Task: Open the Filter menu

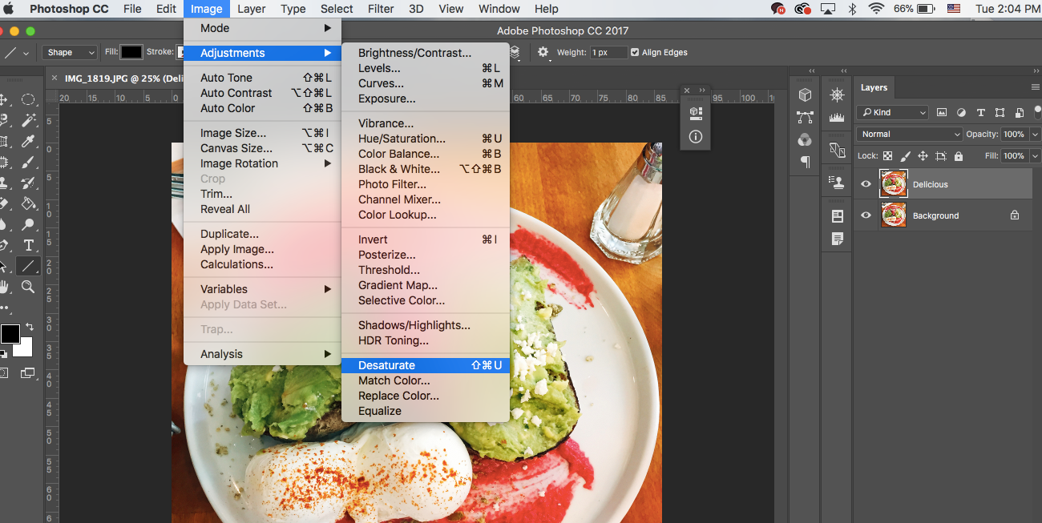Action: 381,9
